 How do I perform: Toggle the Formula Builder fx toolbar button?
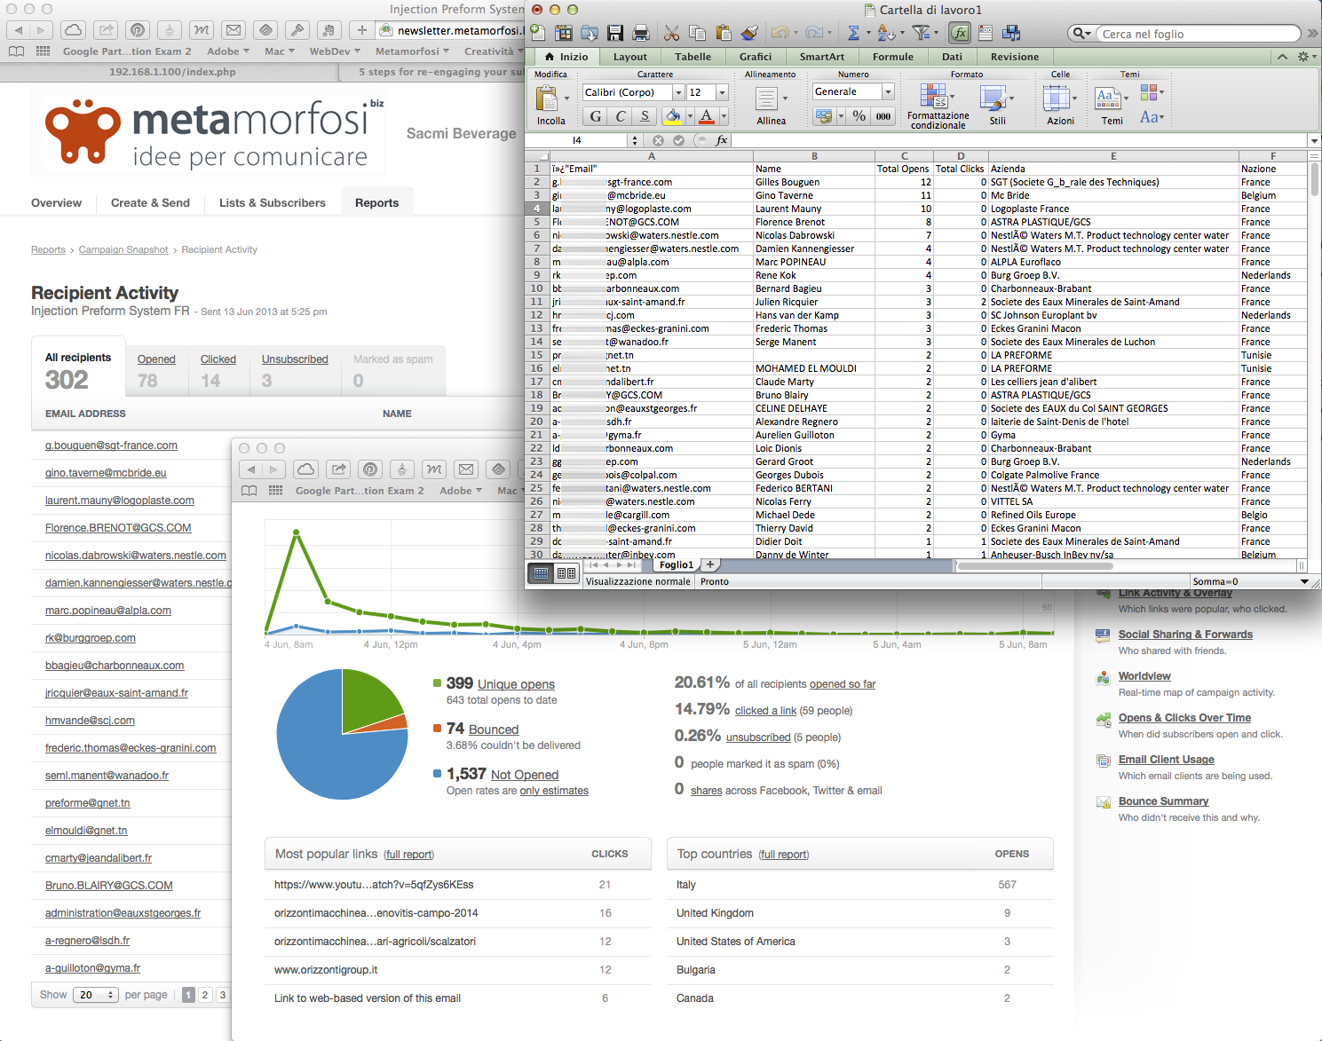pyautogui.click(x=960, y=34)
